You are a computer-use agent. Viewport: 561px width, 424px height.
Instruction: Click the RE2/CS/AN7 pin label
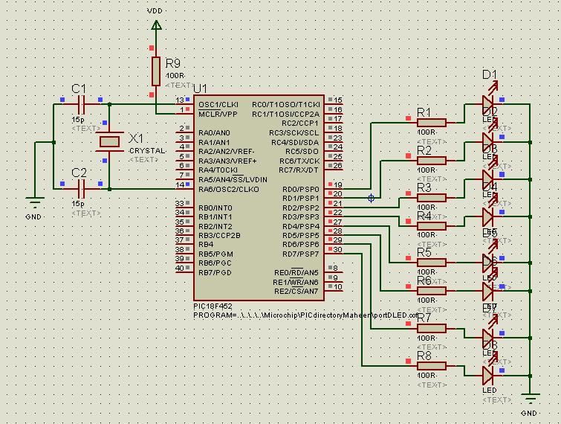click(x=296, y=292)
